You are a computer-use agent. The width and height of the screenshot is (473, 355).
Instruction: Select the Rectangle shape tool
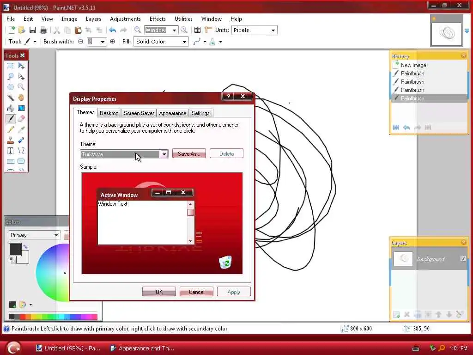pyautogui.click(x=11, y=161)
